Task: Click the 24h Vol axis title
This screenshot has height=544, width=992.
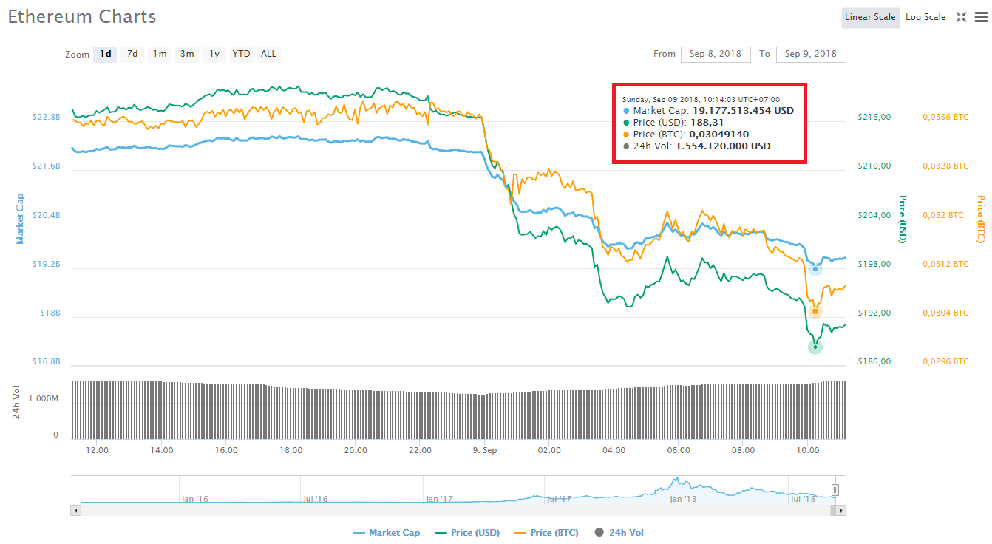Action: point(16,403)
